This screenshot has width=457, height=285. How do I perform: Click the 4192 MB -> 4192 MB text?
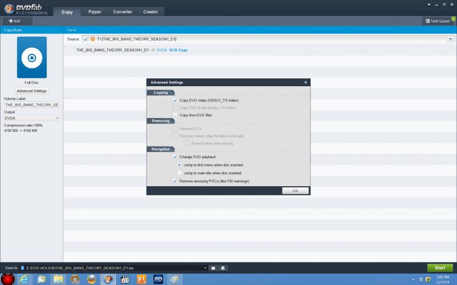tap(20, 131)
